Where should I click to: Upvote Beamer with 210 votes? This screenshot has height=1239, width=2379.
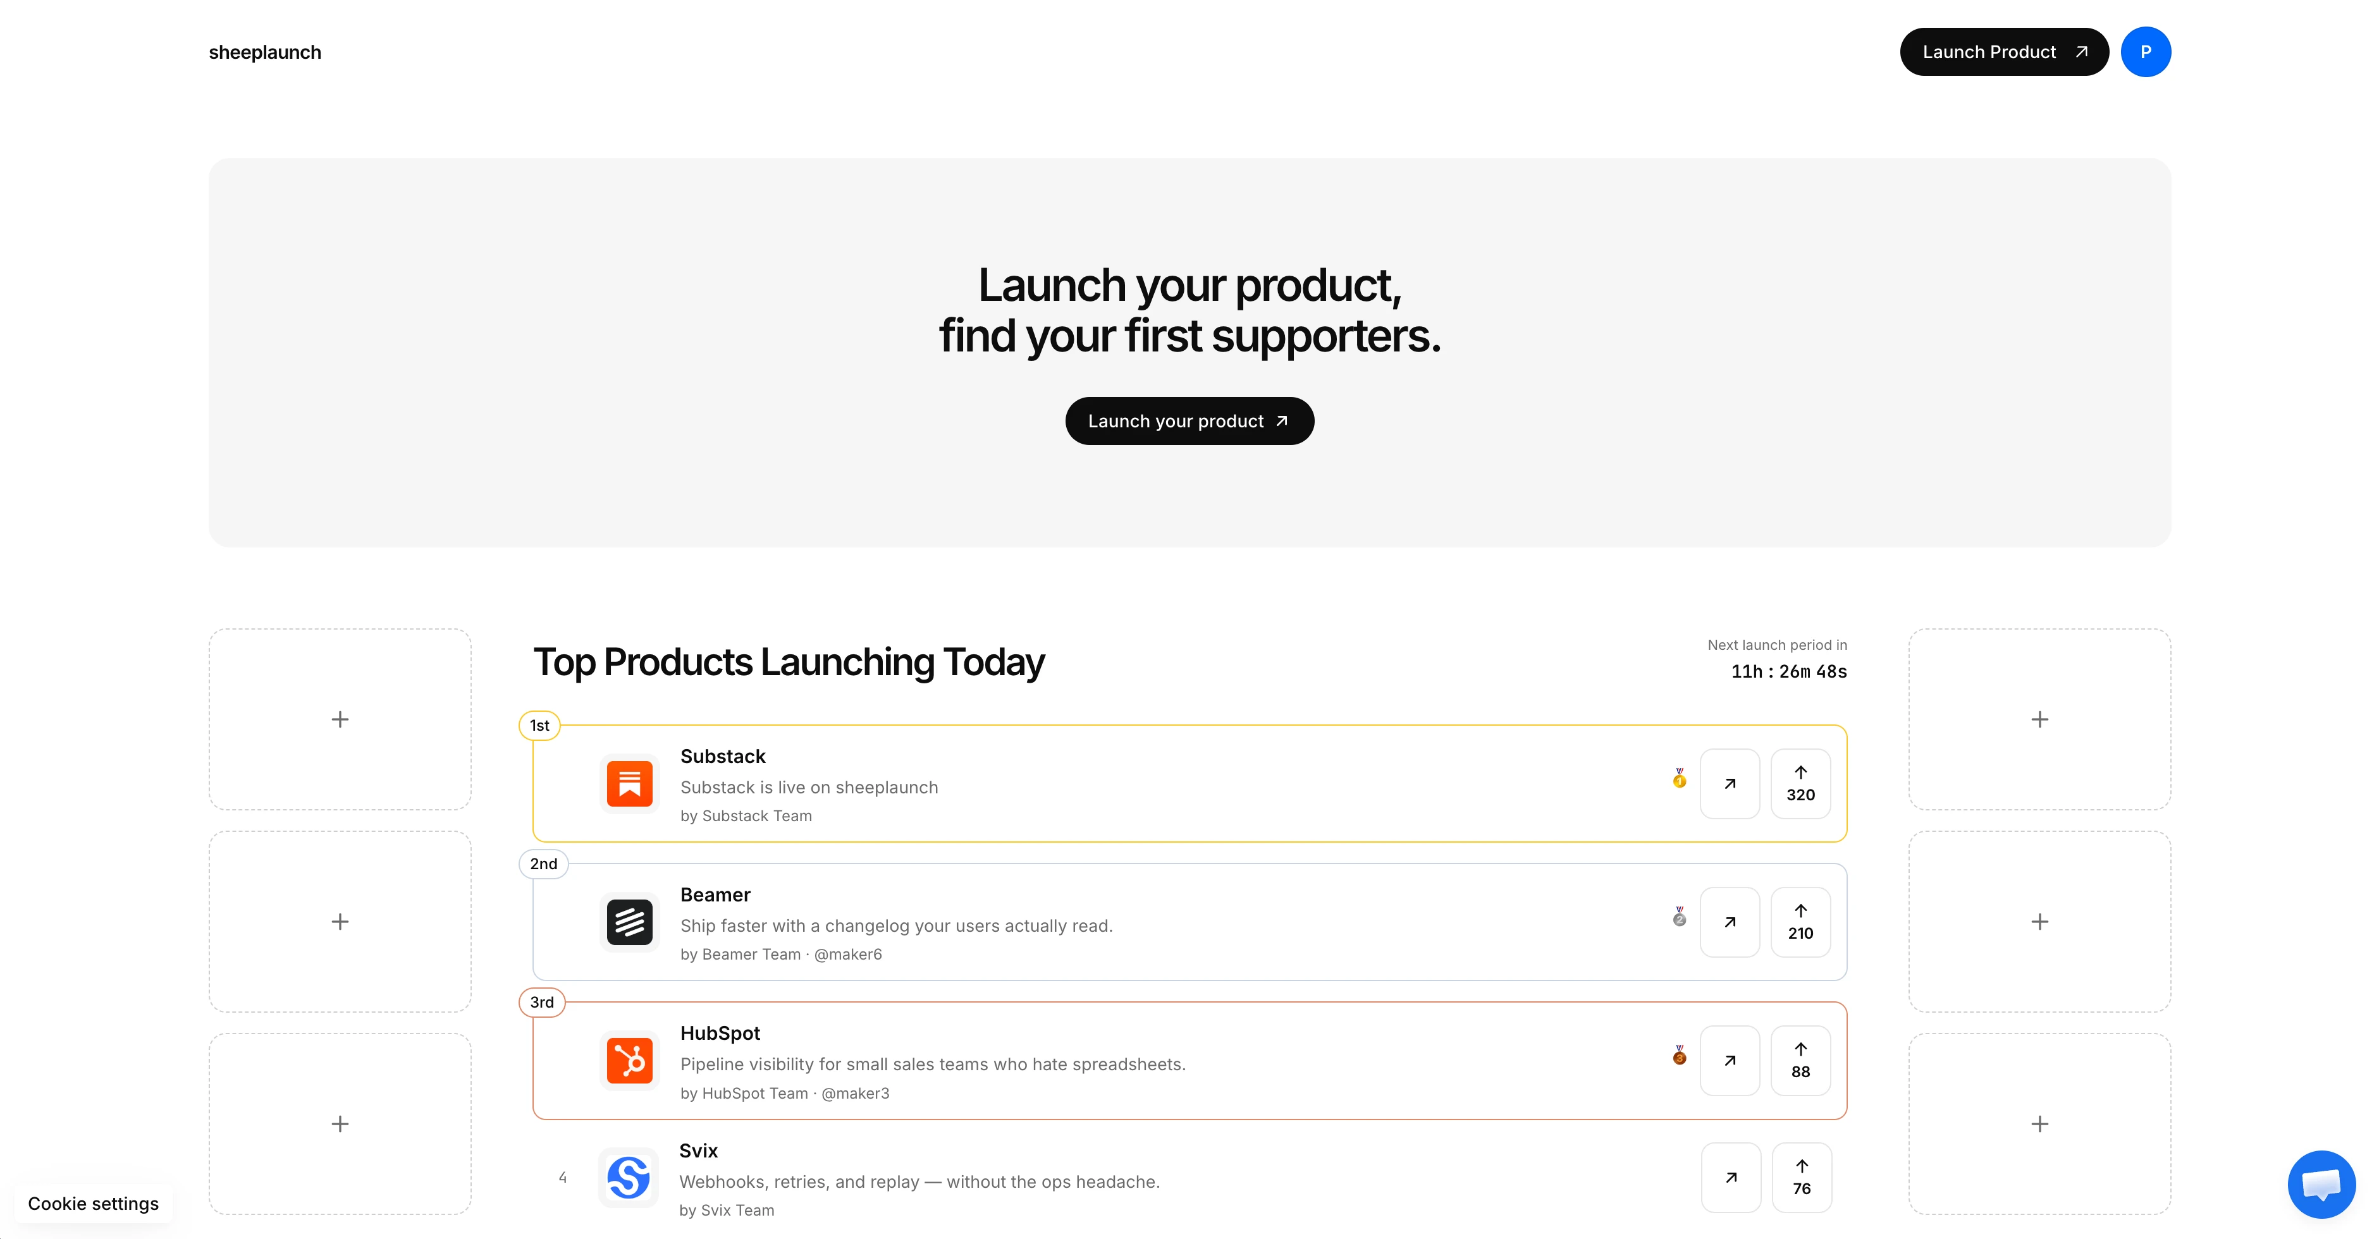[x=1801, y=922]
